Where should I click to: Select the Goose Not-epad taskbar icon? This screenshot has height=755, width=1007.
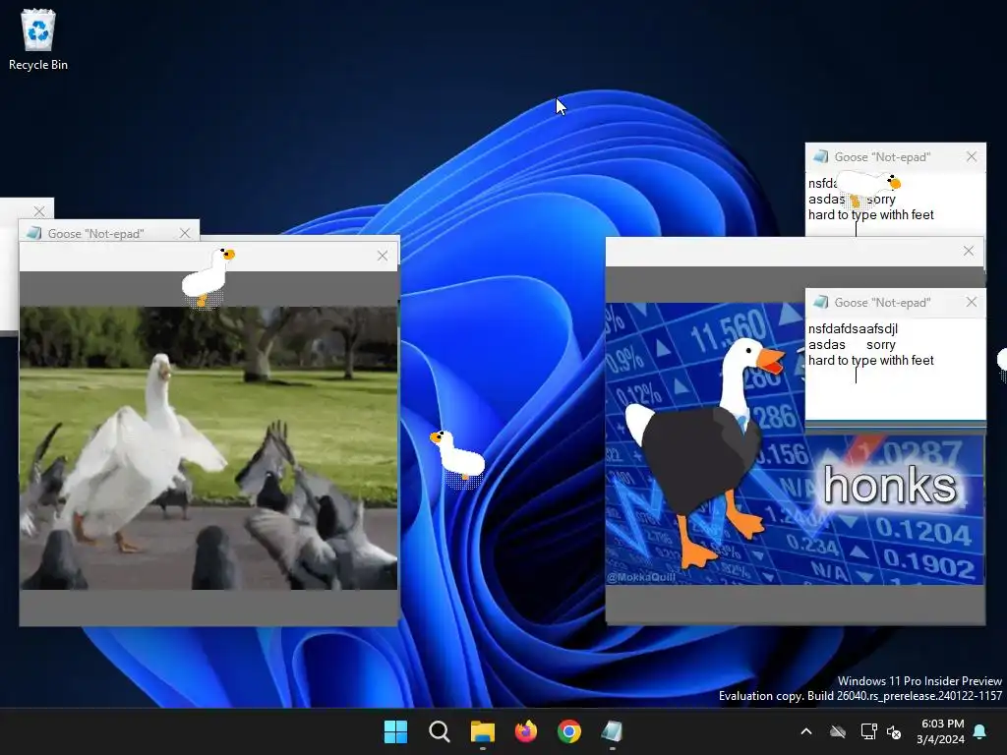612,731
